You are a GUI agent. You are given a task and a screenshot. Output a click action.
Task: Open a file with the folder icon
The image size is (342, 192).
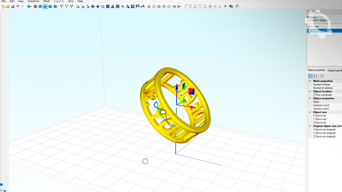pyautogui.click(x=8, y=6)
